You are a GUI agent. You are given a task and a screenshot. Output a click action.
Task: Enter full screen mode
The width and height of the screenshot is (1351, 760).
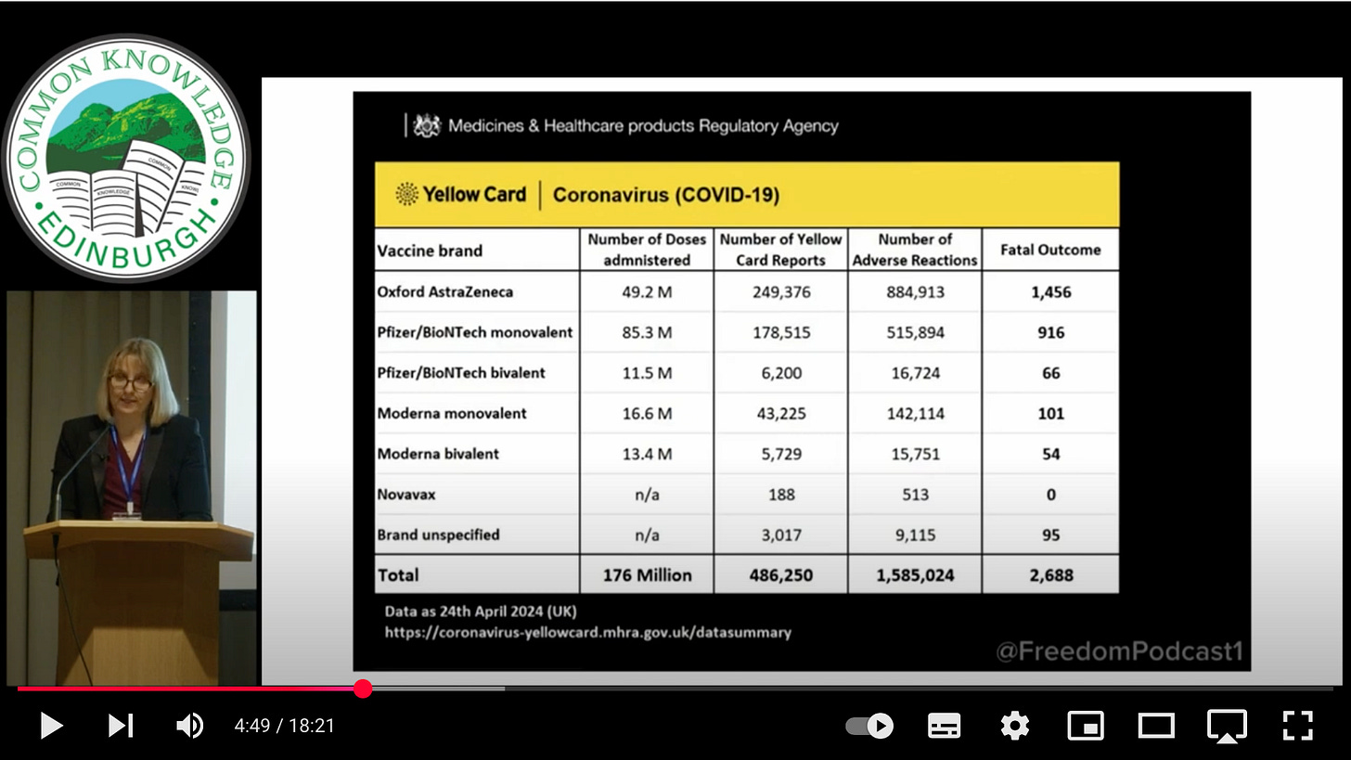(x=1297, y=726)
